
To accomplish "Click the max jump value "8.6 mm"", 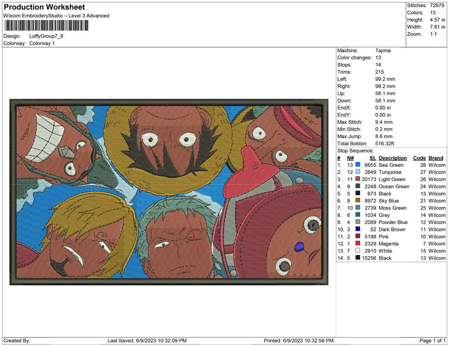I will point(384,136).
